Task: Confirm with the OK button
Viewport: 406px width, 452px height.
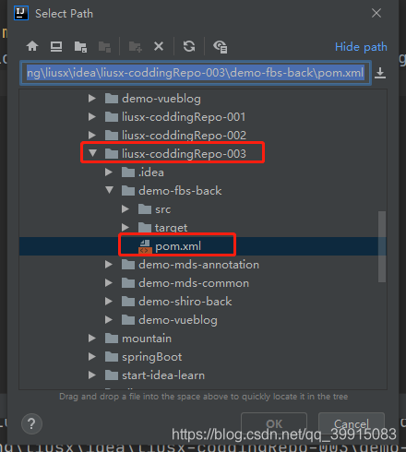Action: pos(274,423)
